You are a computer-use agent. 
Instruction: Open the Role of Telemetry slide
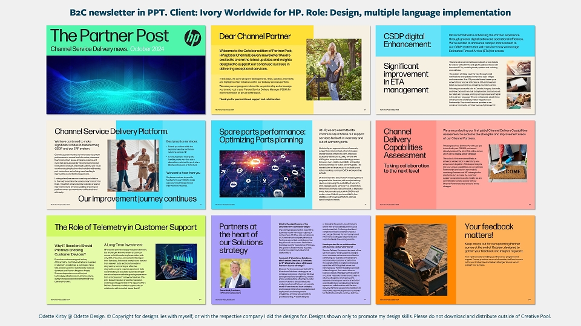click(126, 260)
